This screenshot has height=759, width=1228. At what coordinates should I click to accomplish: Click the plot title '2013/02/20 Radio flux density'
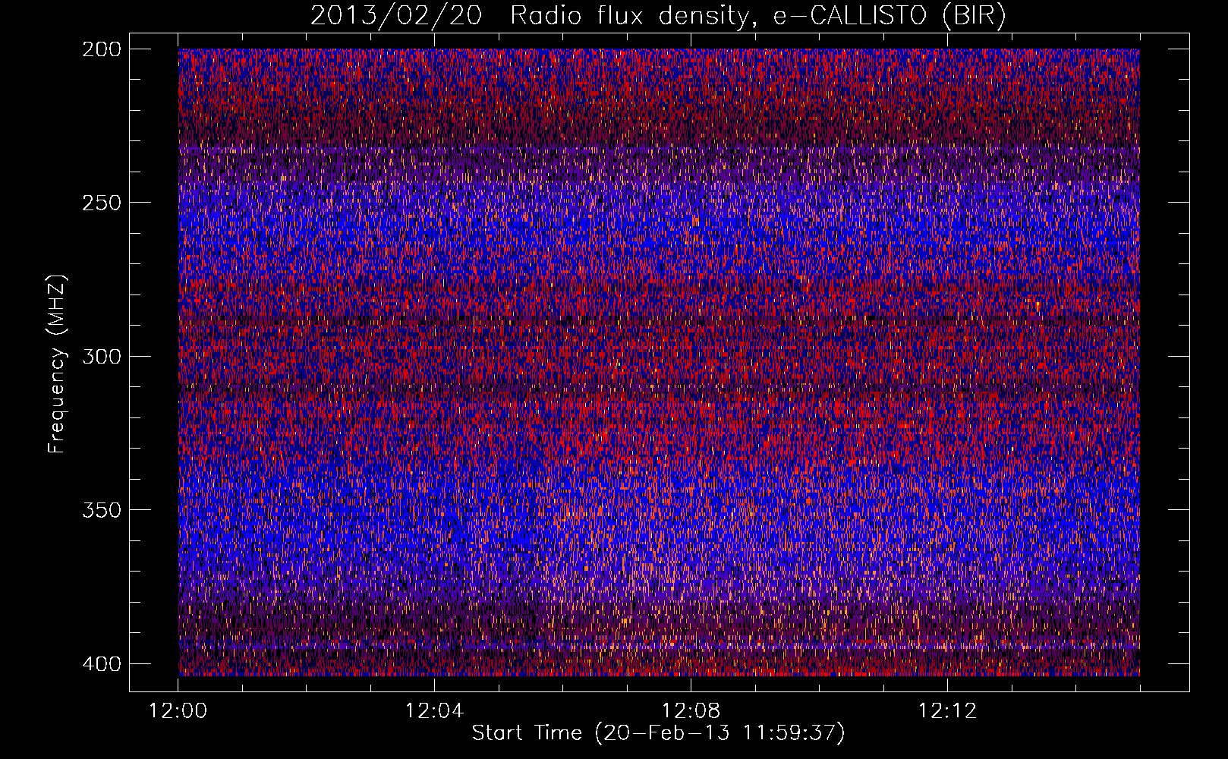tap(658, 15)
